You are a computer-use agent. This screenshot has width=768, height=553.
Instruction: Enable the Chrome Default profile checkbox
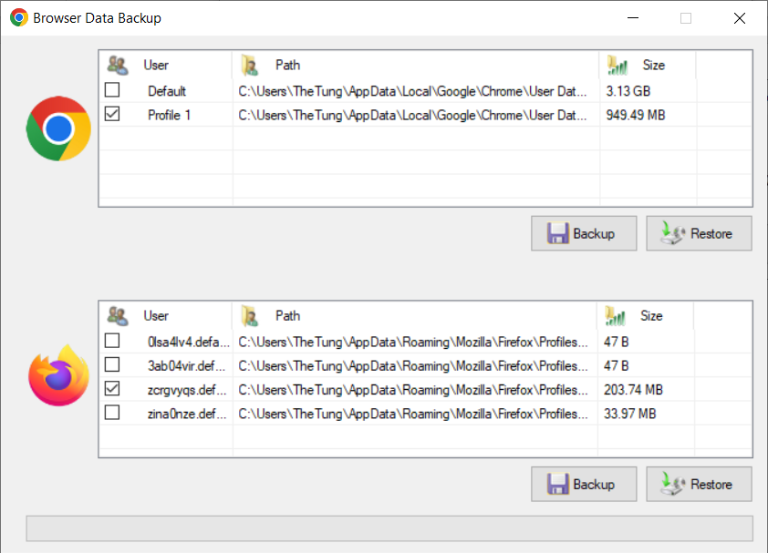(x=112, y=90)
